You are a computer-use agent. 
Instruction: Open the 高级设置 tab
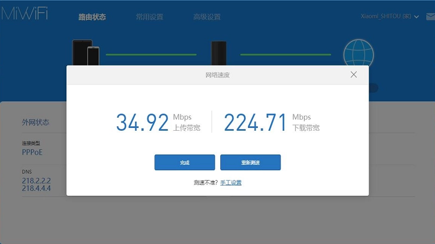207,17
